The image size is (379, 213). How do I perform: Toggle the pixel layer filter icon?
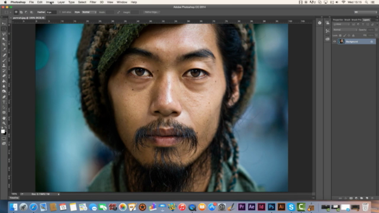click(354, 24)
